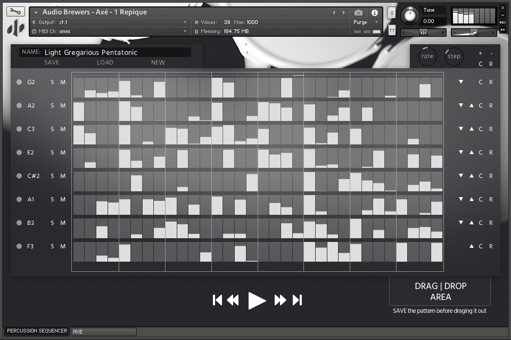This screenshot has height=340, width=511.
Task: Clear all rows with global C
Action: click(481, 64)
